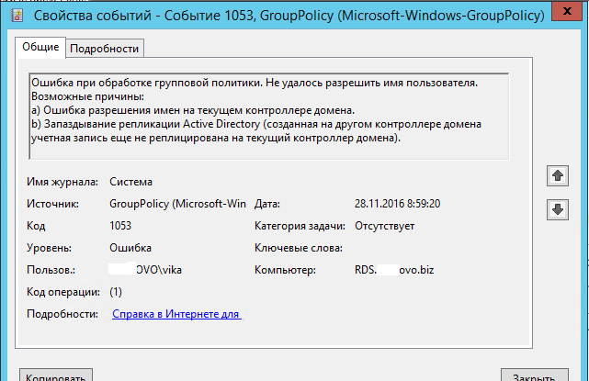
Task: Click the computer name starting with RDS.
Action: (x=394, y=270)
